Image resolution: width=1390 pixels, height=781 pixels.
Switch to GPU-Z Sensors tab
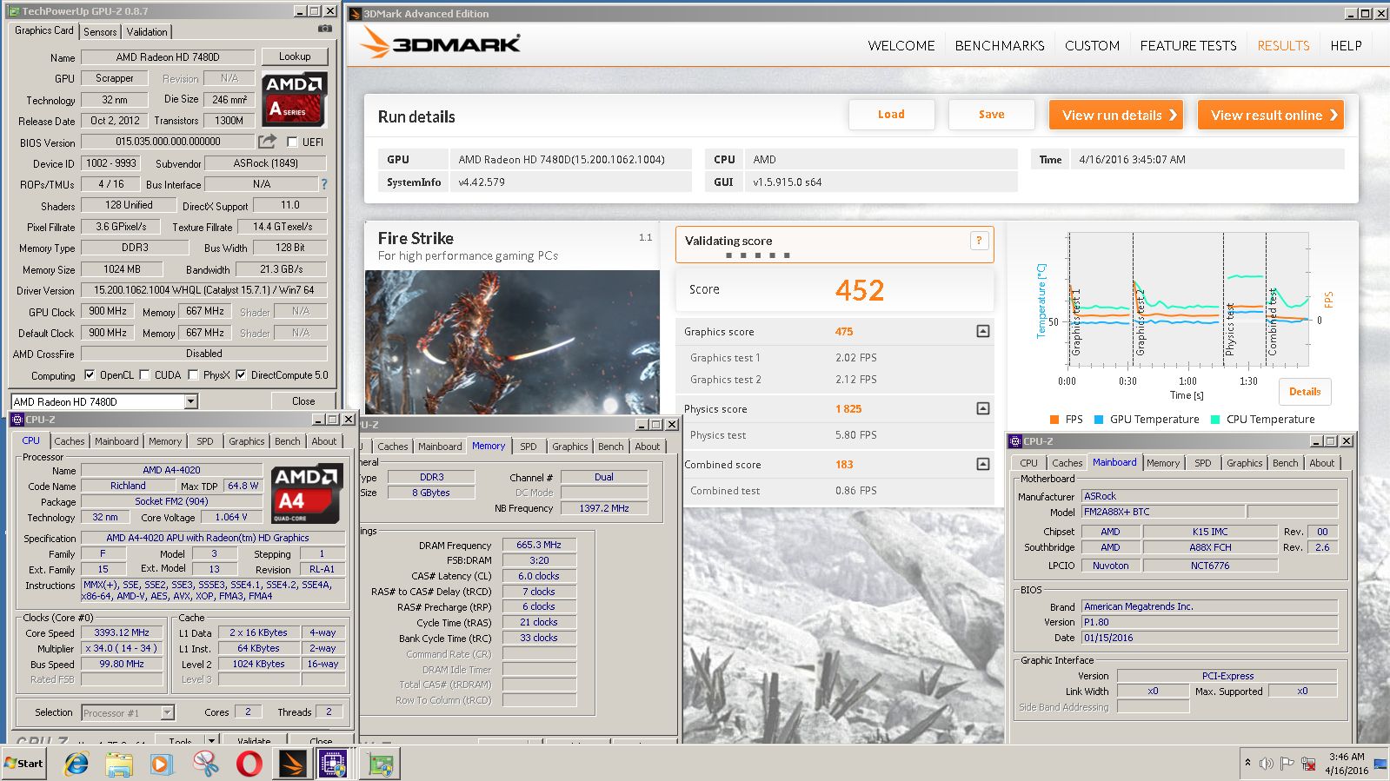click(100, 31)
